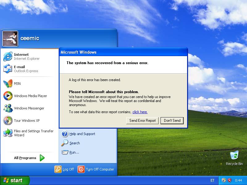Click the ceemic user account picture
The image size is (247, 185).
[x=10, y=39]
